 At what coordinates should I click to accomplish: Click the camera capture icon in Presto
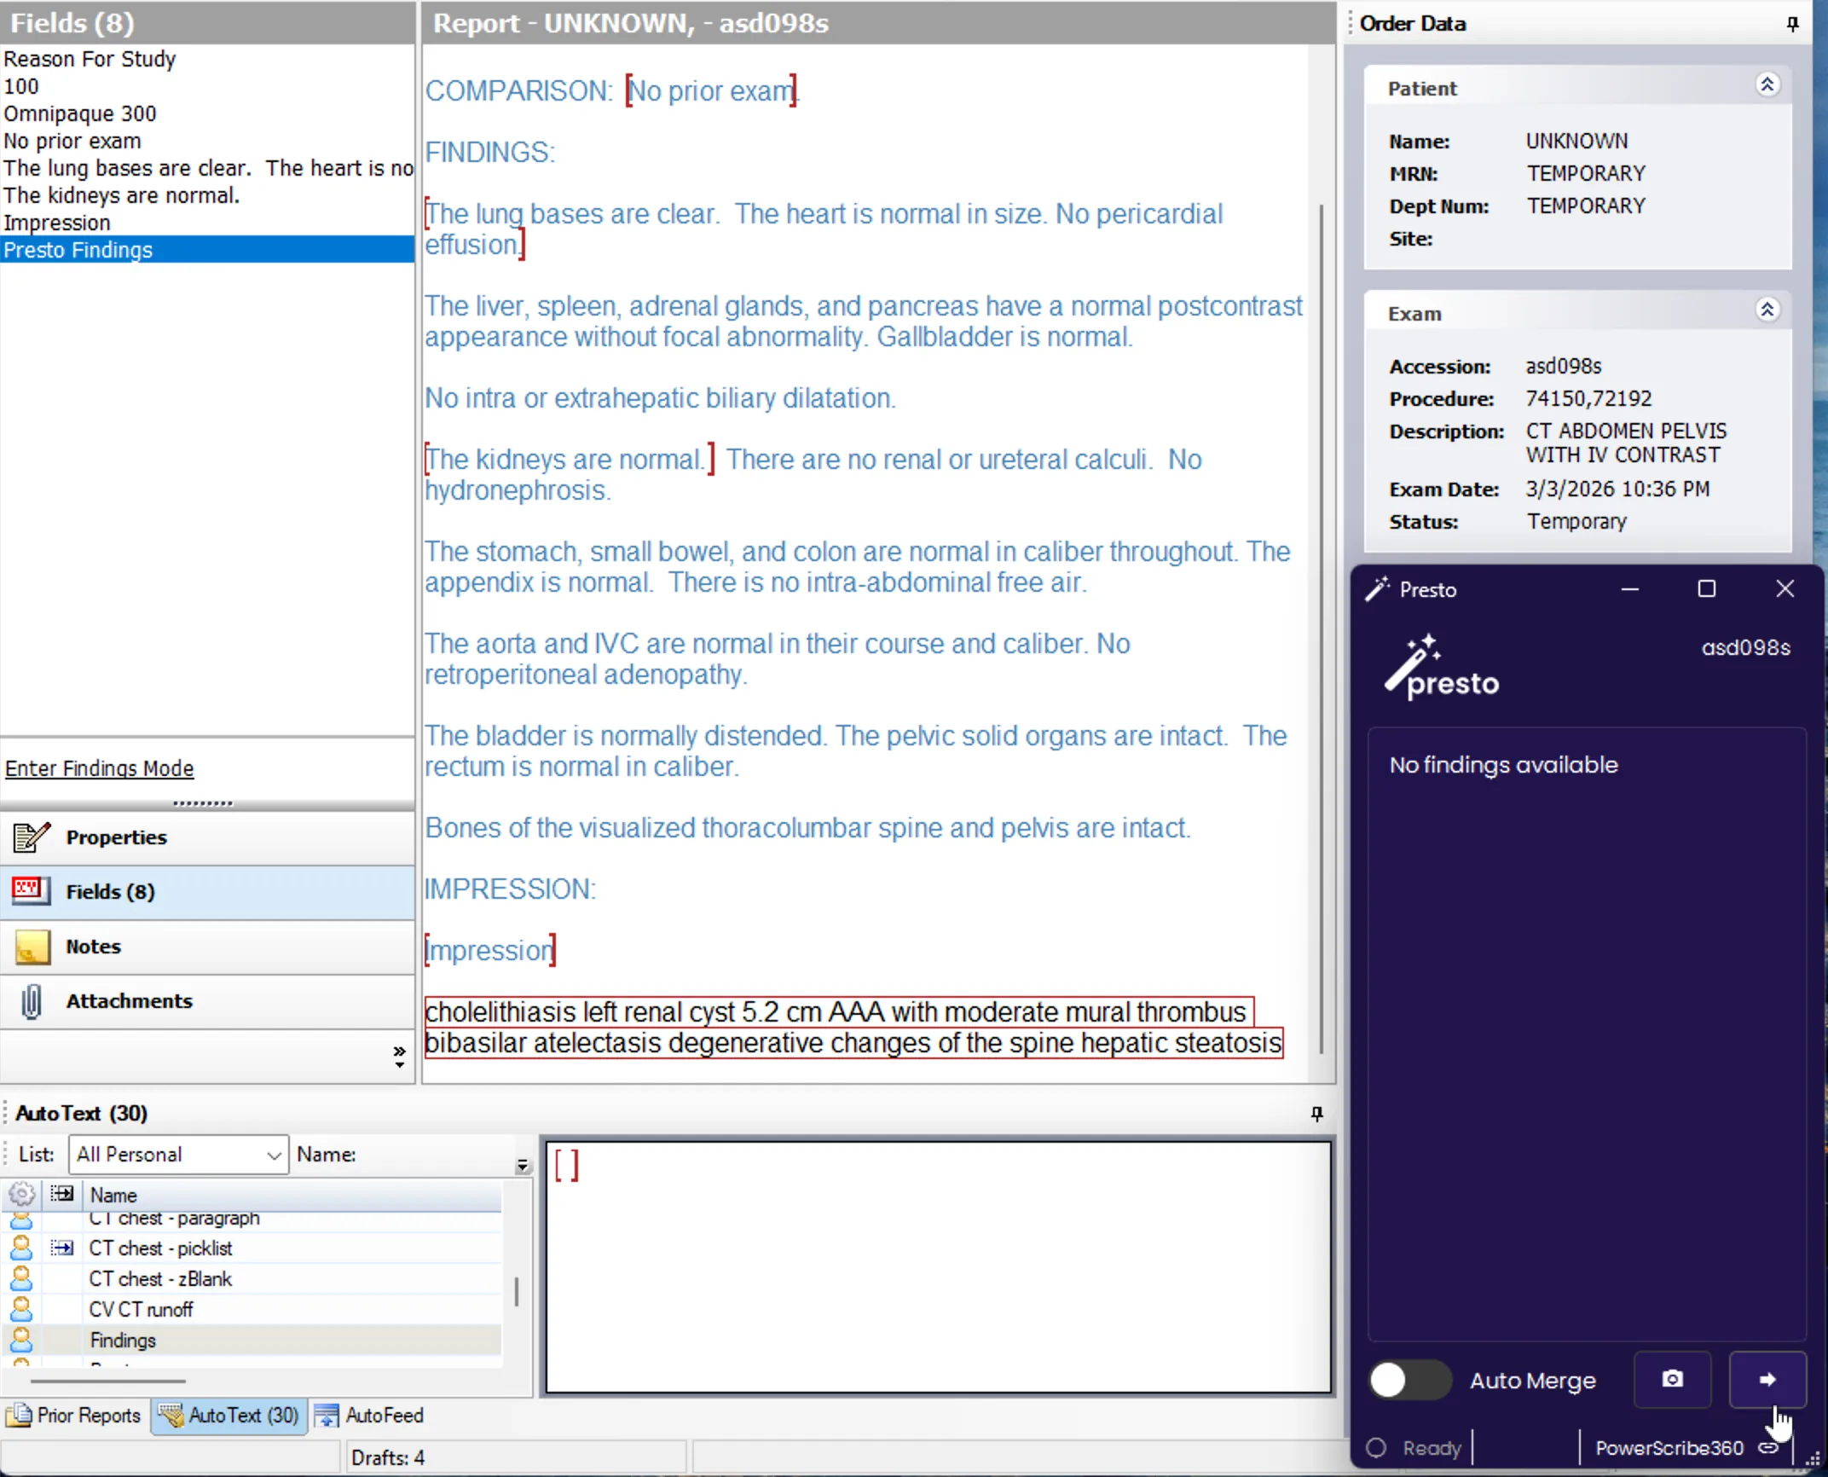click(x=1672, y=1379)
